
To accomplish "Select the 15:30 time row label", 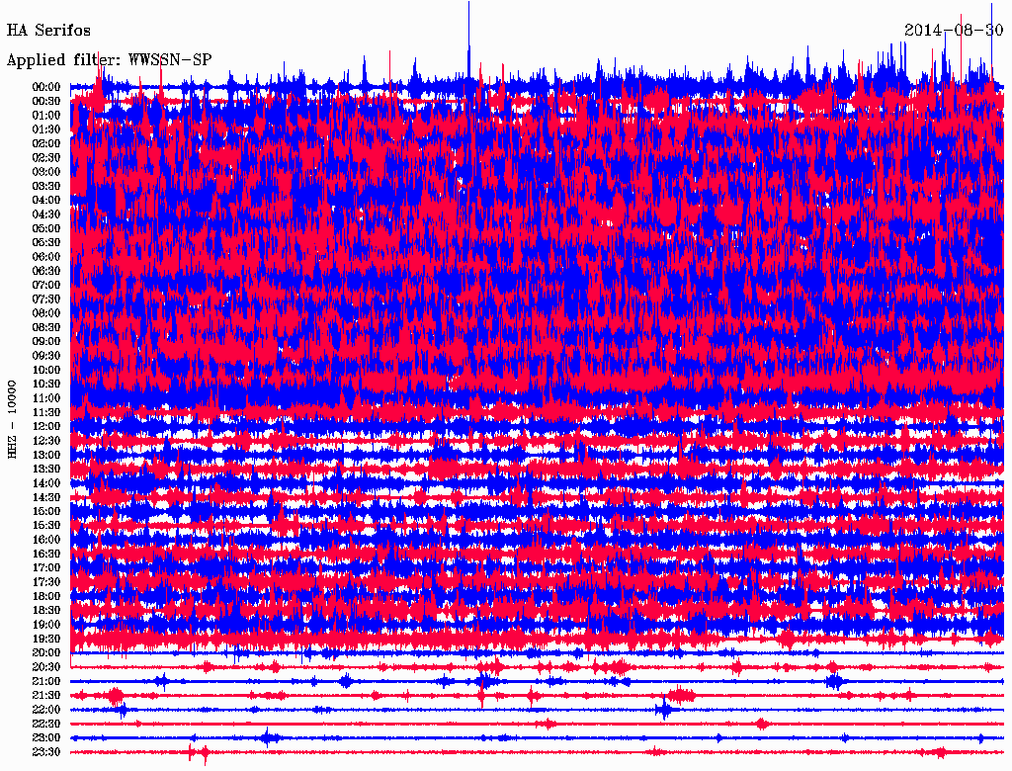I will pos(46,526).
